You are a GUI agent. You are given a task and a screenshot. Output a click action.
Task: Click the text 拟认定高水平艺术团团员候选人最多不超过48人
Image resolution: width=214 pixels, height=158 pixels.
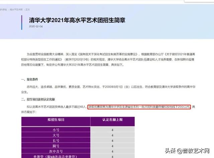(56, 107)
